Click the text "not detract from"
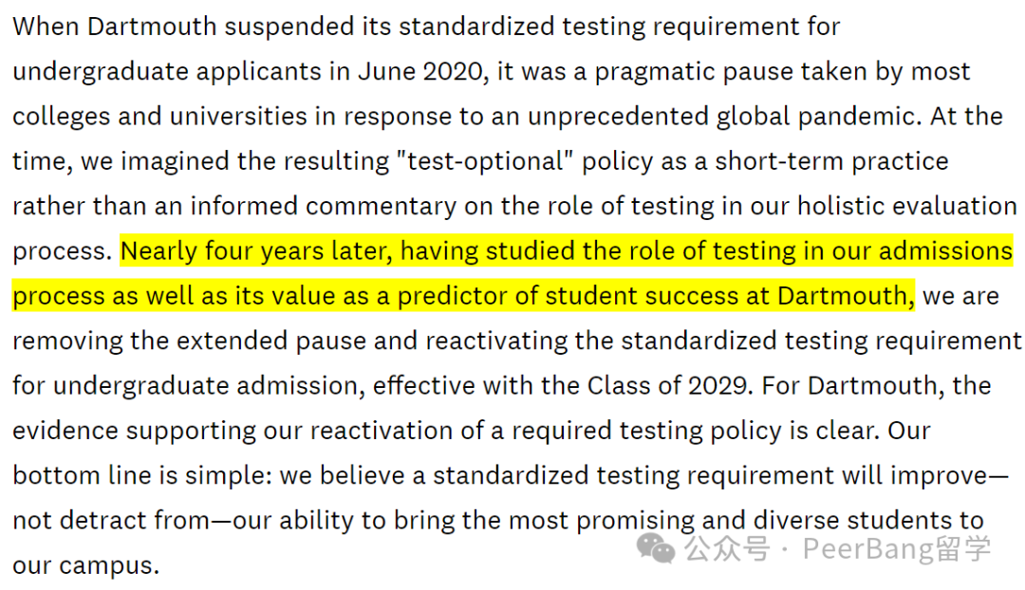Viewport: 1025px width, 590px height. (x=111, y=521)
